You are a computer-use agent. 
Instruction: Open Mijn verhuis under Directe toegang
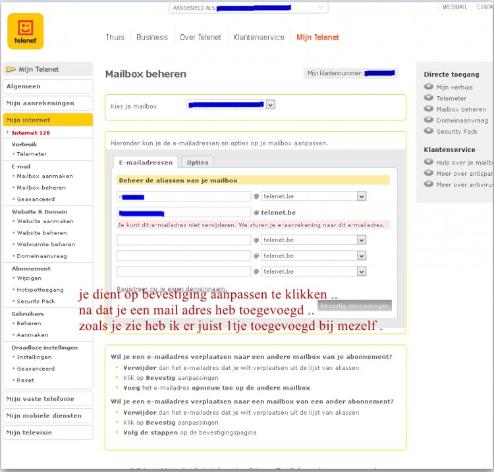[454, 87]
